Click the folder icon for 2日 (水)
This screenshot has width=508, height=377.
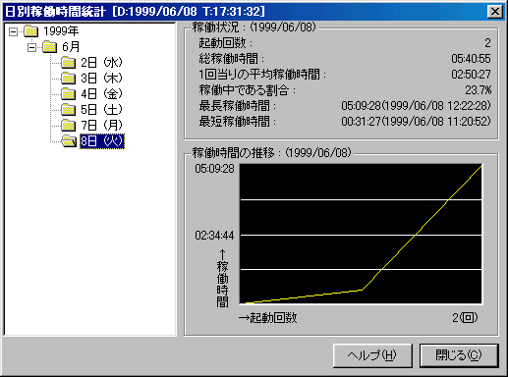point(69,63)
